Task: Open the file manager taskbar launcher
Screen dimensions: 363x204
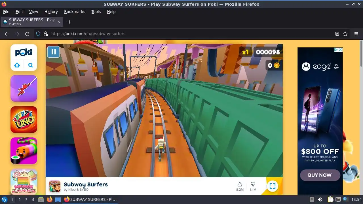Action: point(41,199)
